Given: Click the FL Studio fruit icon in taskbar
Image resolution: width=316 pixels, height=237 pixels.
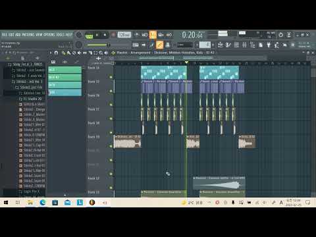Looking at the screenshot, I should pyautogui.click(x=92, y=202).
